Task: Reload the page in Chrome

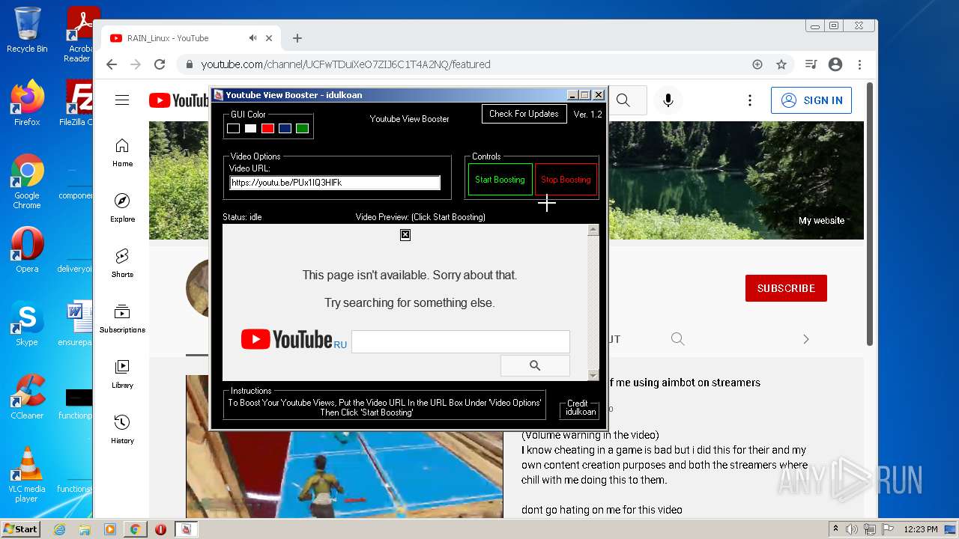Action: (x=160, y=64)
